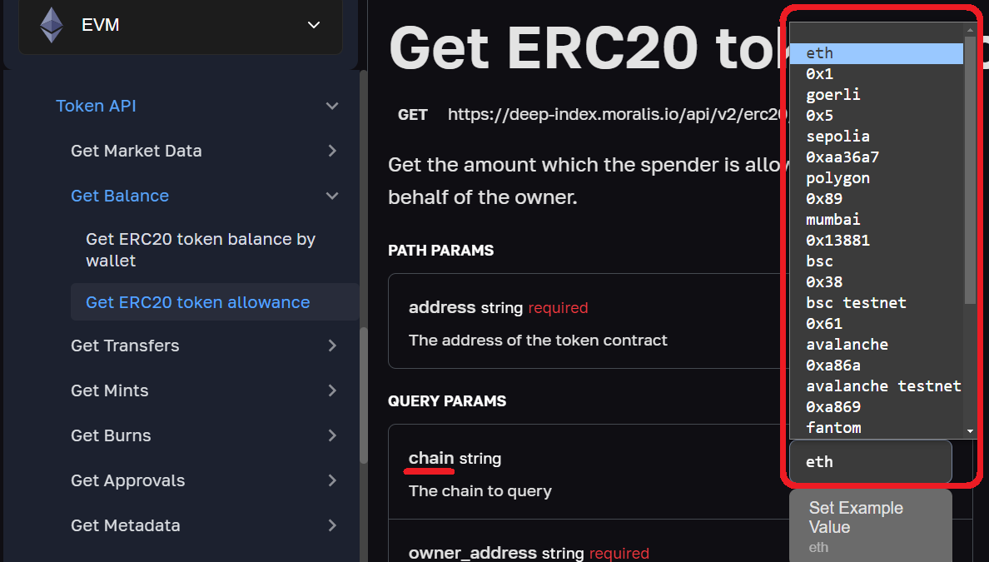Open the EVM protocol selector dropdown
Viewport: 989px width, 562px height.
pyautogui.click(x=313, y=25)
